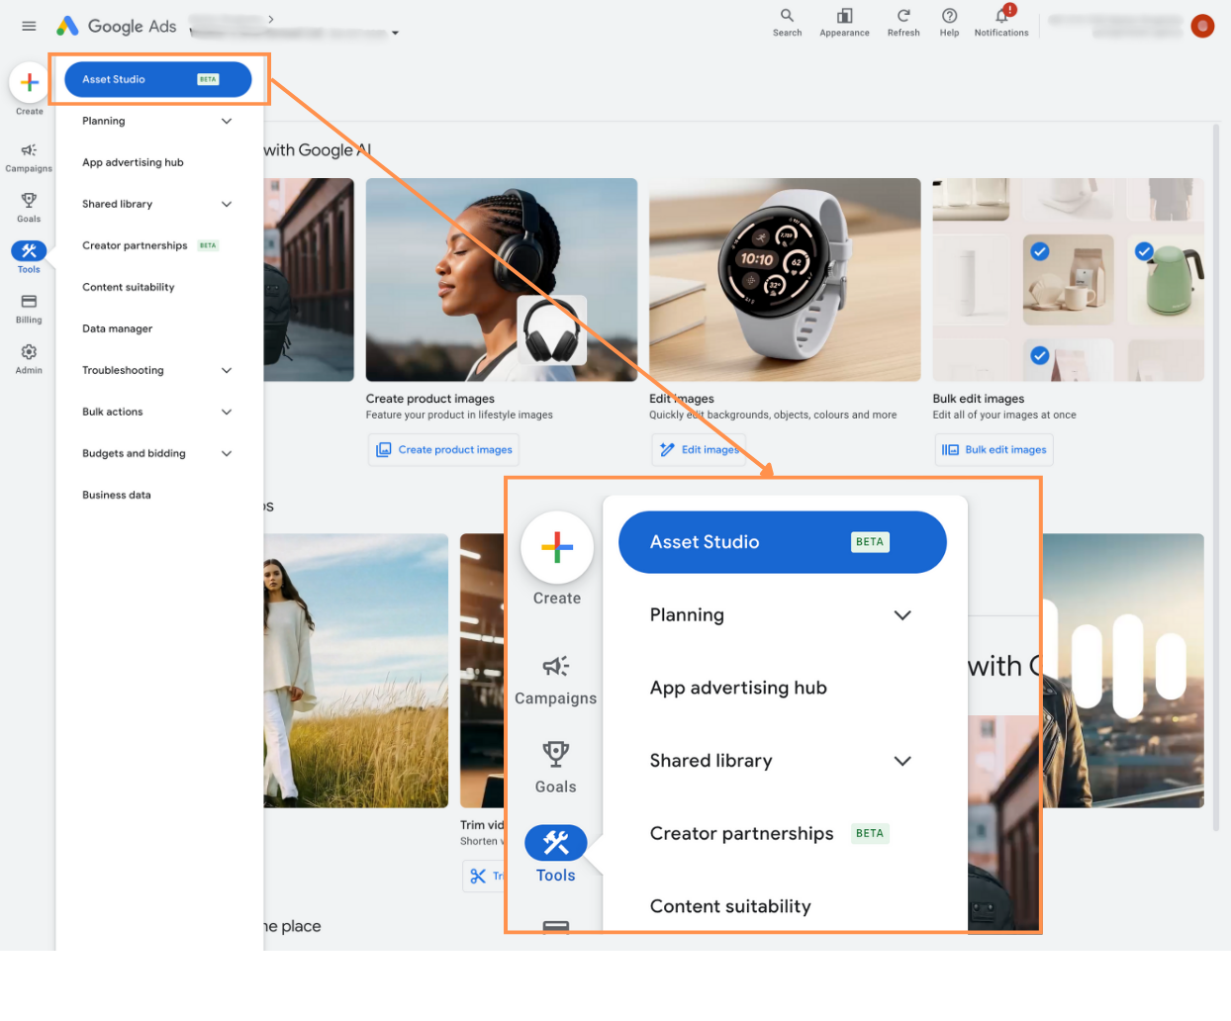Open the Search tool in top bar
The image size is (1231, 1021).
point(787,23)
